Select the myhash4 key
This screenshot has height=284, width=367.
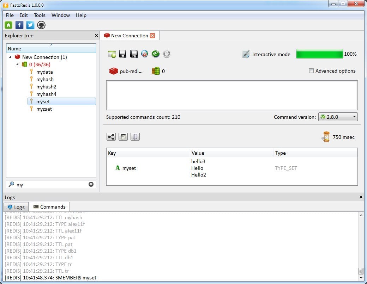[x=46, y=94]
